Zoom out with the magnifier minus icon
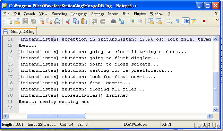The height and width of the screenshot is (131, 223). click(140, 21)
